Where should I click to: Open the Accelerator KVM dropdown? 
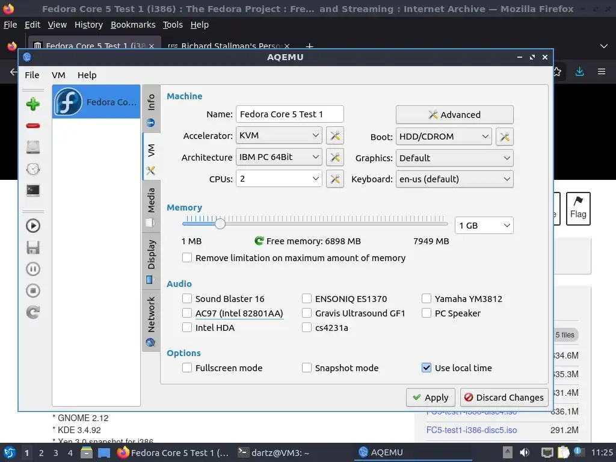click(279, 135)
